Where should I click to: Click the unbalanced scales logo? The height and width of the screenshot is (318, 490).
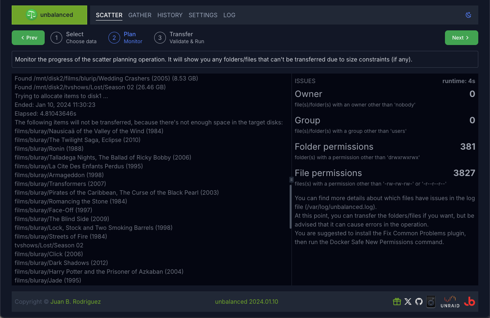[31, 15]
